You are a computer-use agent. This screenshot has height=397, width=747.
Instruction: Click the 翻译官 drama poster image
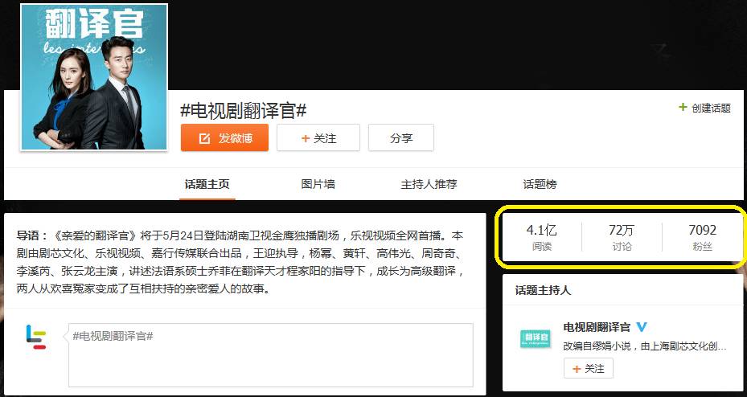tap(94, 78)
